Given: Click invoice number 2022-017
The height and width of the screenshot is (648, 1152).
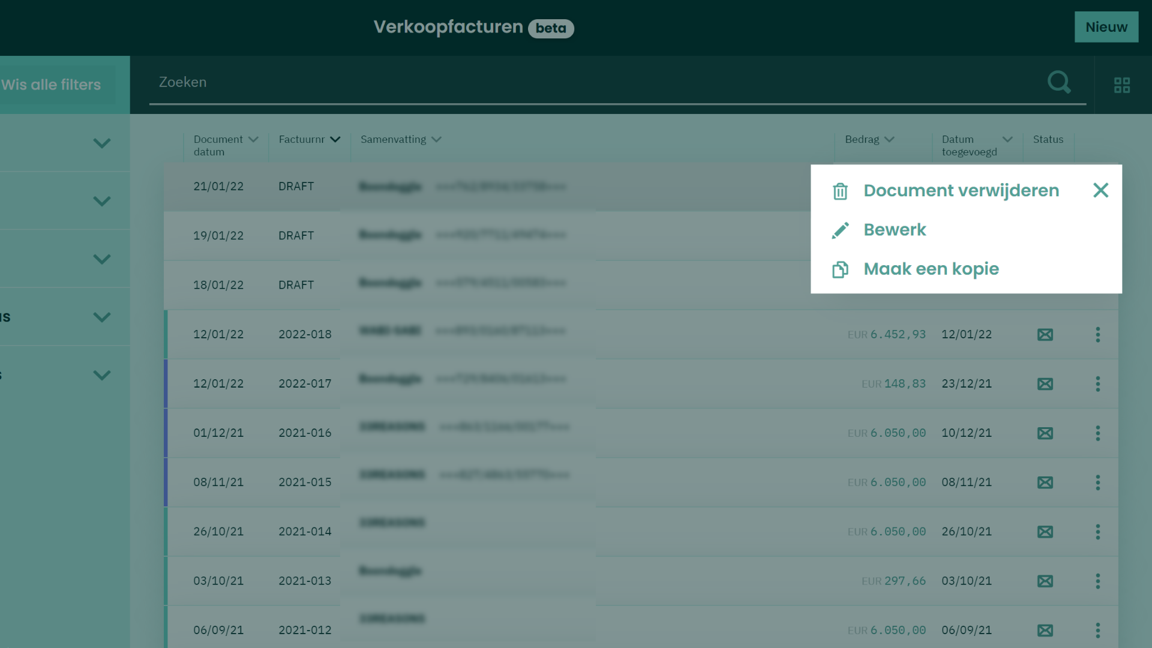Looking at the screenshot, I should tap(305, 383).
